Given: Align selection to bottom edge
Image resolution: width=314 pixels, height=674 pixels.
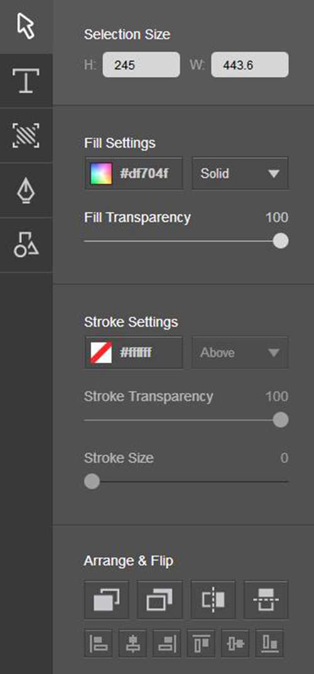Looking at the screenshot, I should pyautogui.click(x=269, y=643).
